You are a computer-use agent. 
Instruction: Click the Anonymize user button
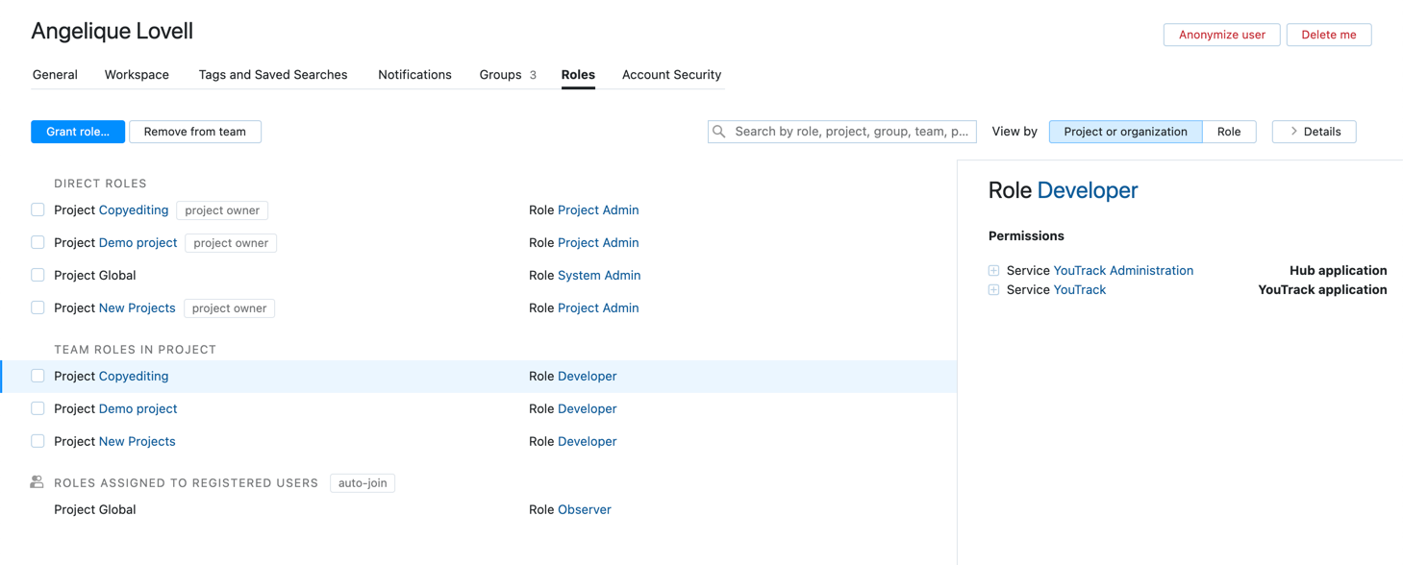point(1221,35)
